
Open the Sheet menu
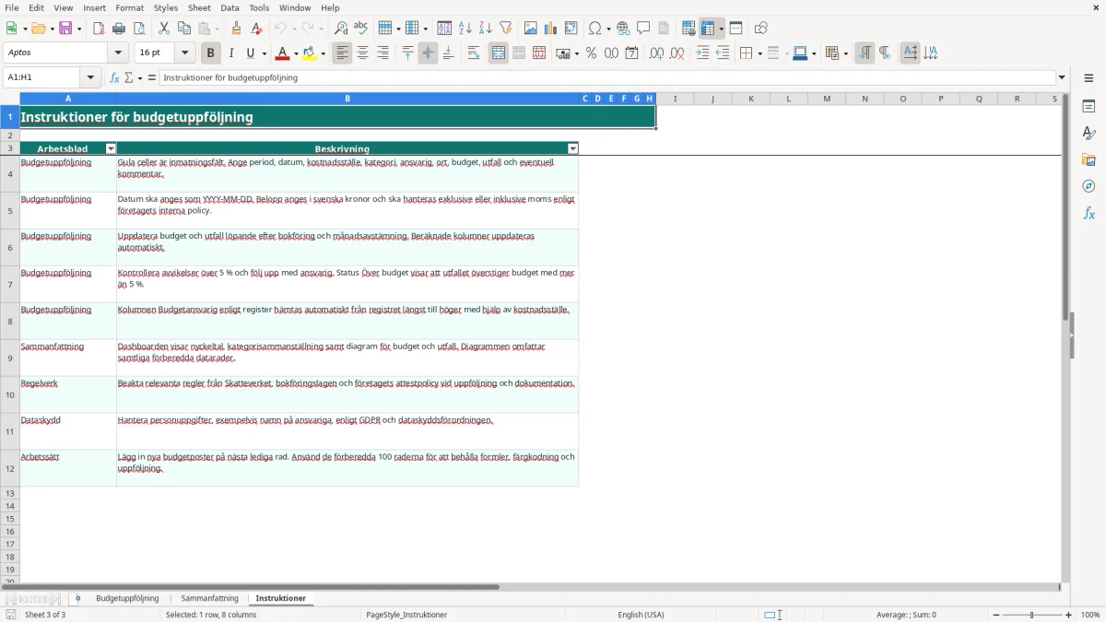tap(200, 7)
